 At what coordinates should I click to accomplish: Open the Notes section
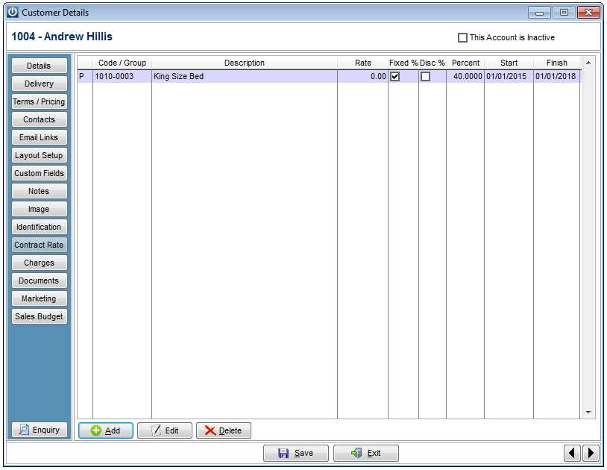pyautogui.click(x=39, y=191)
